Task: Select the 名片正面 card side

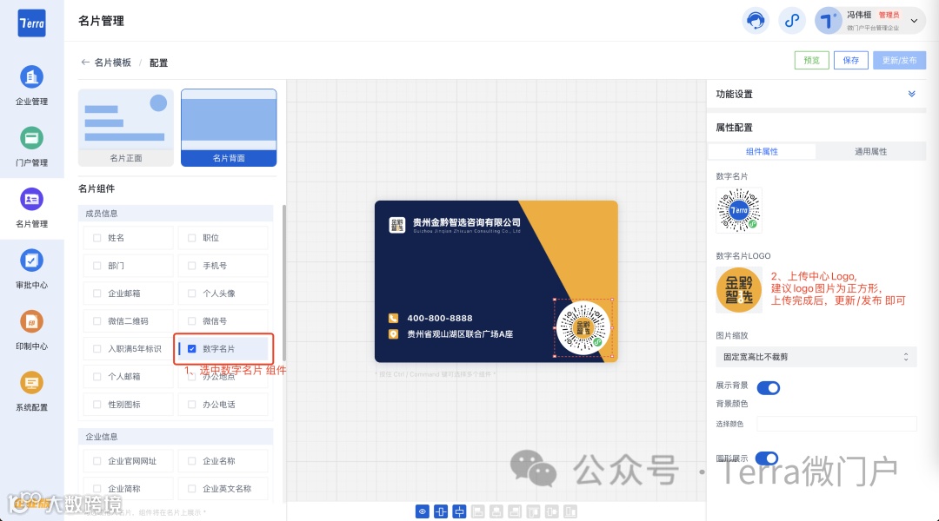Action: pyautogui.click(x=126, y=128)
